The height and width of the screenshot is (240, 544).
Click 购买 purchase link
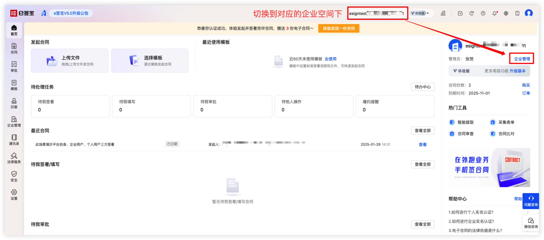526,85
